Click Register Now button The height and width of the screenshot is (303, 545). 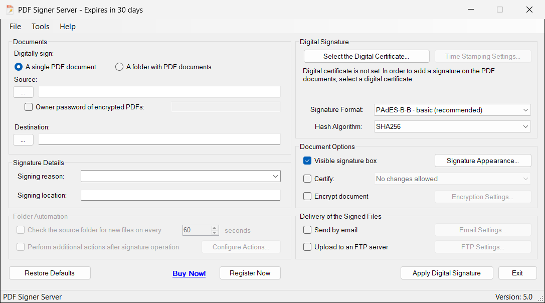(250, 273)
